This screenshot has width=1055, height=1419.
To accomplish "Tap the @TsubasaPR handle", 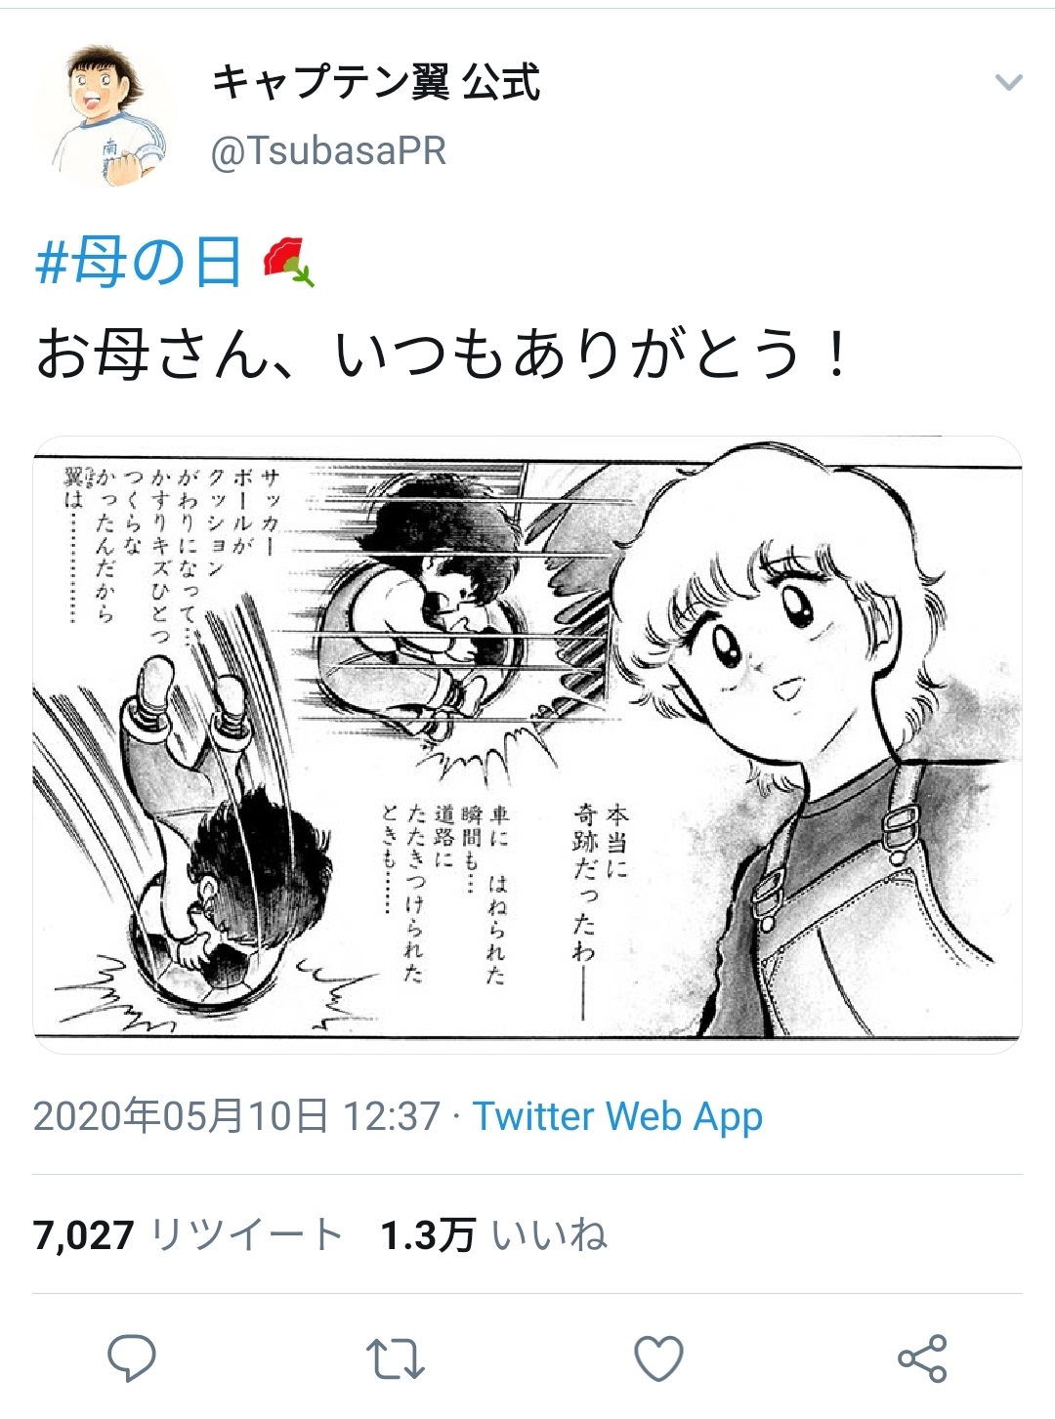I will (329, 151).
